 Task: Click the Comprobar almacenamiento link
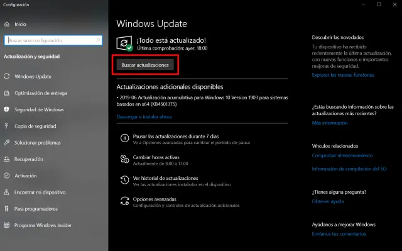tap(342, 155)
